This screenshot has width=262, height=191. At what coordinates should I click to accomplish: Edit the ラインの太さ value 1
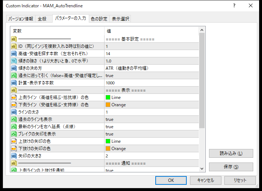point(152,112)
